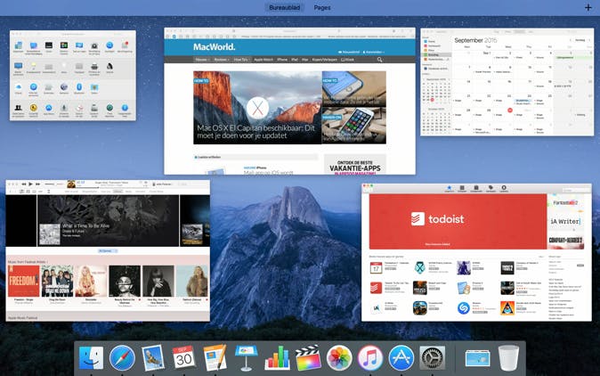Open Featured star tab in App Store window
The image size is (600, 376).
point(450,188)
